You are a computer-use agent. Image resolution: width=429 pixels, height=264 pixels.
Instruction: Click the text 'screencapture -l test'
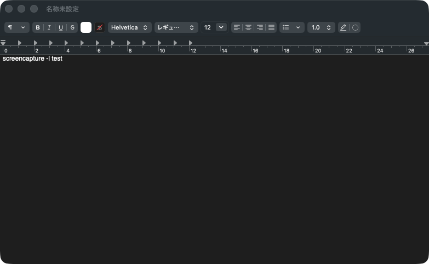pyautogui.click(x=32, y=58)
